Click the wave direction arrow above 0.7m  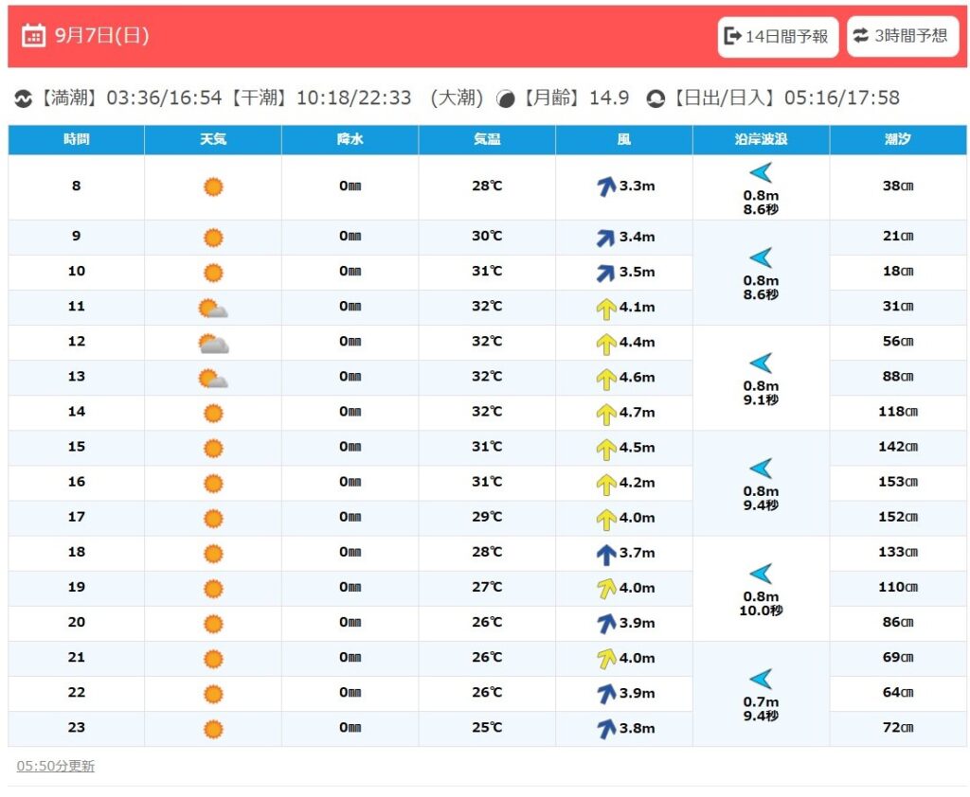tap(761, 679)
